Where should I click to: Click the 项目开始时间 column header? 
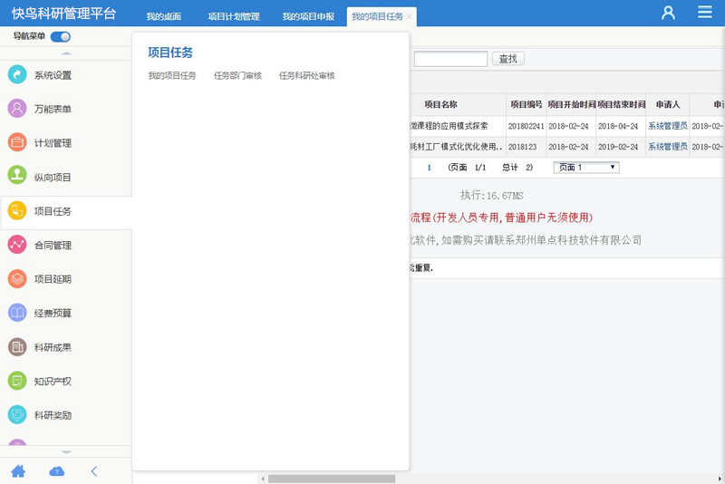[x=572, y=104]
